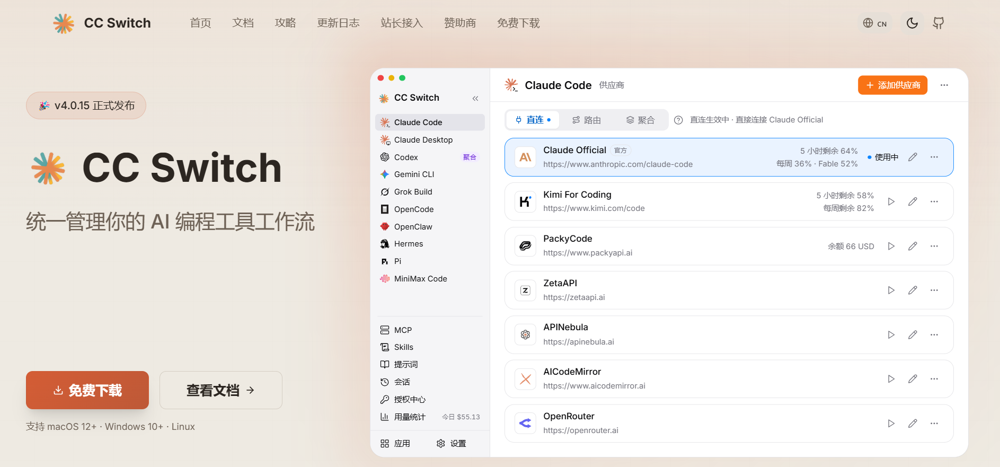This screenshot has width=1000, height=467.
Task: Edit the PackyCode provider
Action: 913,246
